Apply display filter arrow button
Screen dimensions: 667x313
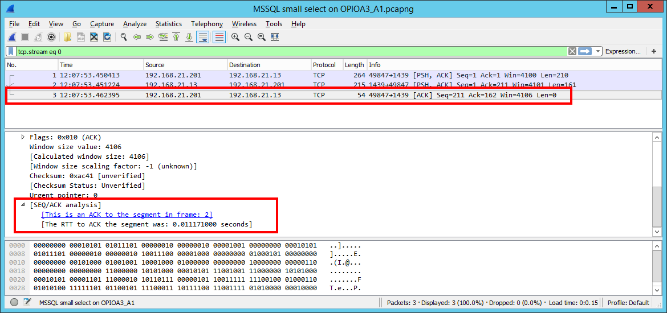(585, 51)
